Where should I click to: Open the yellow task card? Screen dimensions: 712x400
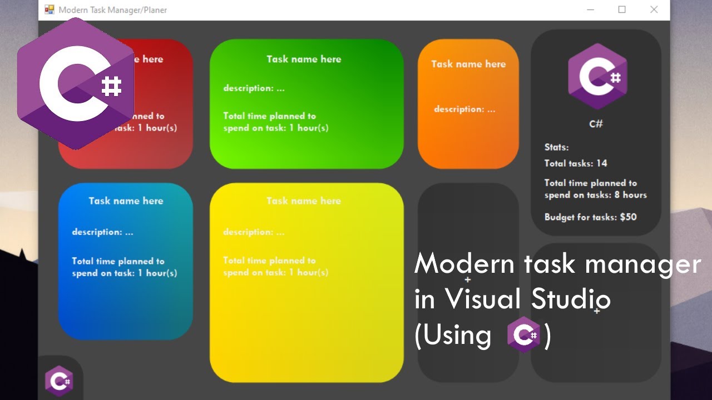306,282
